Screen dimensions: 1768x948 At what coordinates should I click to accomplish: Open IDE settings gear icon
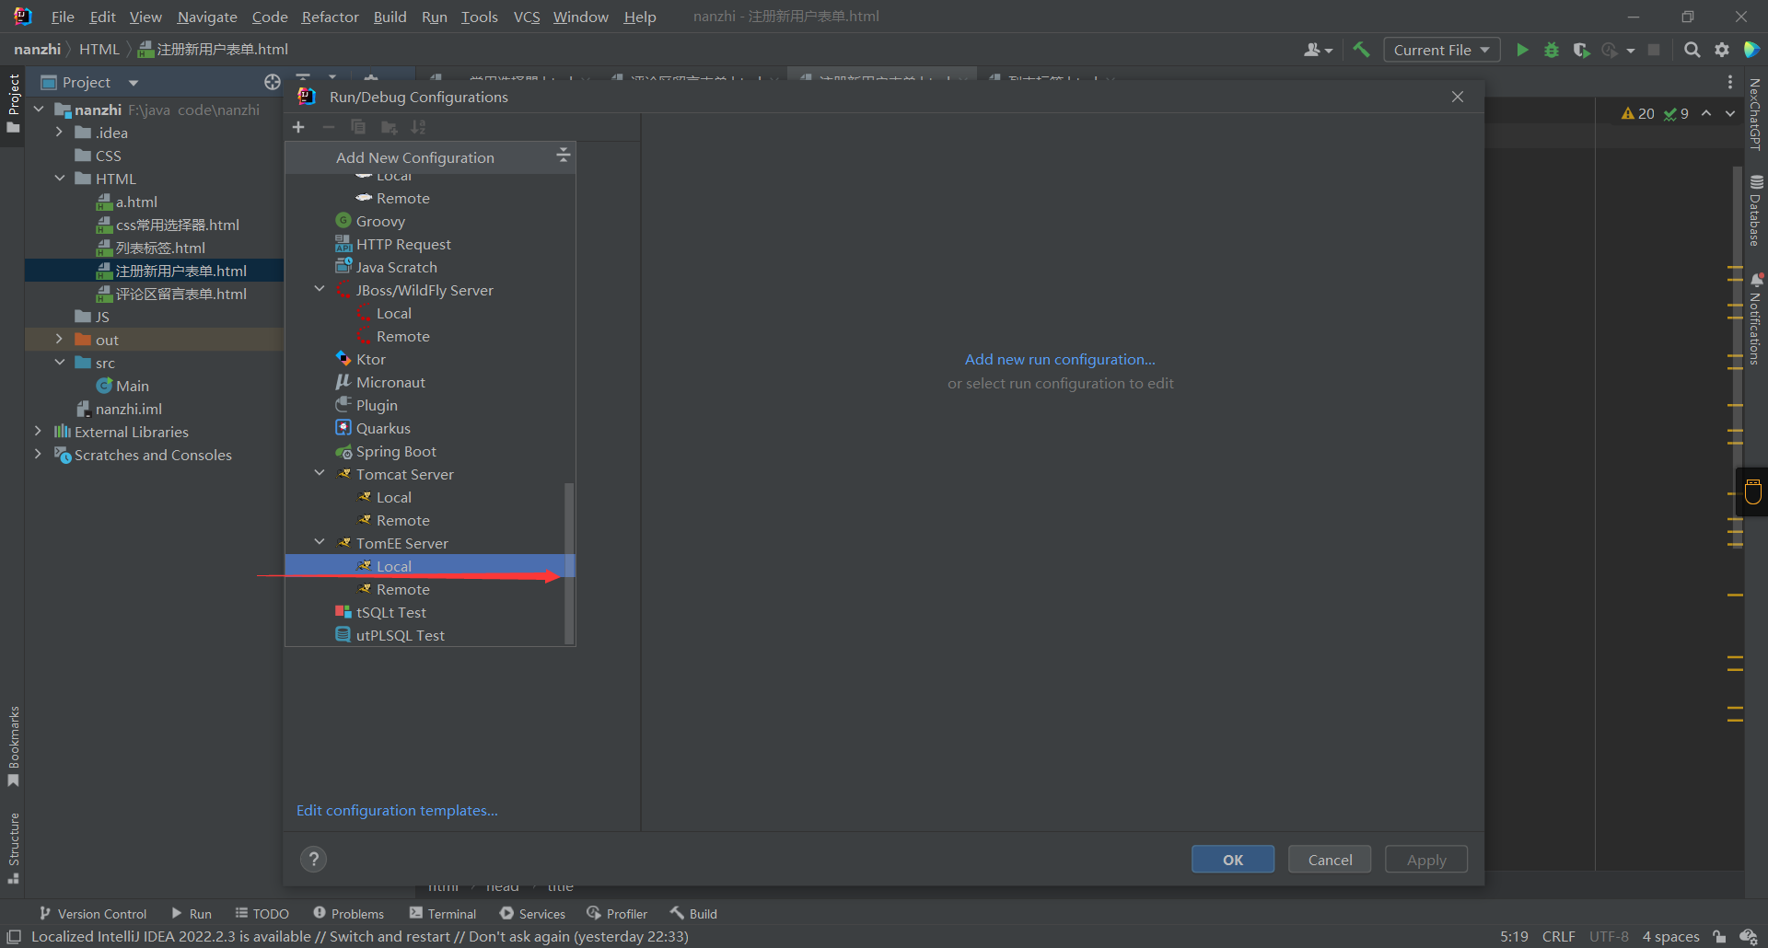click(x=1722, y=50)
